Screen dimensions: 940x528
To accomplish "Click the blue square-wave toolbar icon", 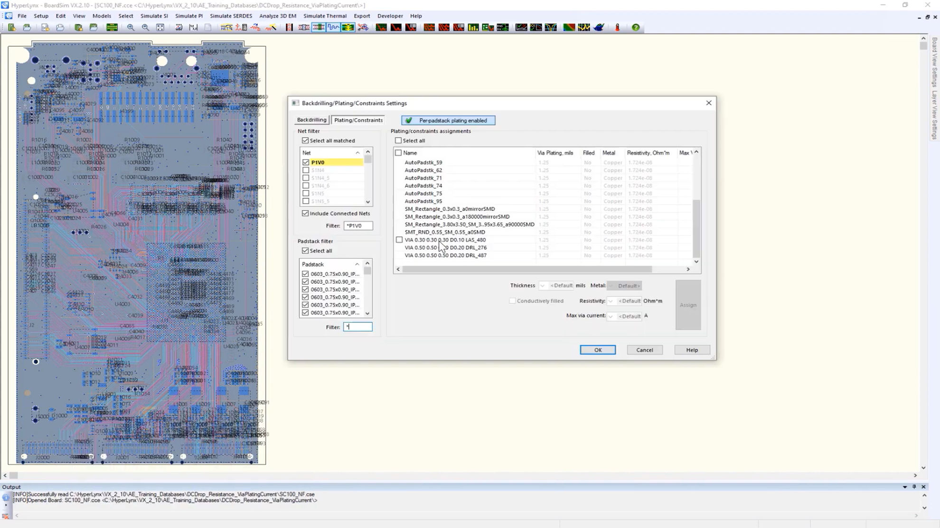I will [x=333, y=28].
